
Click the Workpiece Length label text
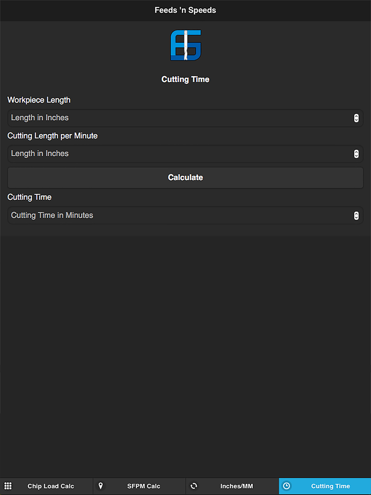coord(39,100)
